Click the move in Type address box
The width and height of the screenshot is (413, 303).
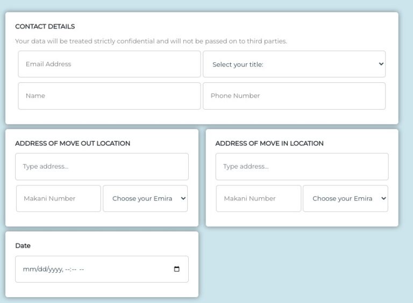pyautogui.click(x=302, y=167)
